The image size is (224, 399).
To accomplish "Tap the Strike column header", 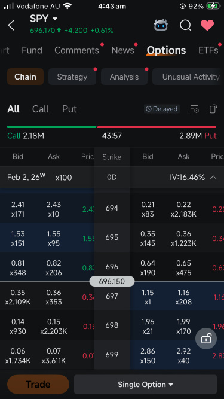I will pyautogui.click(x=112, y=157).
